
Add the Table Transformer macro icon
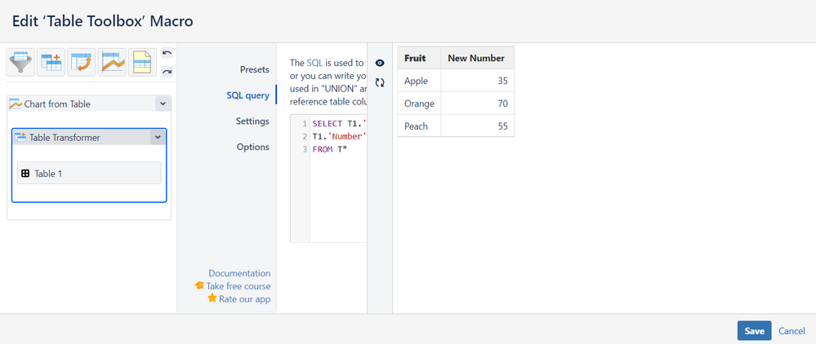click(51, 62)
